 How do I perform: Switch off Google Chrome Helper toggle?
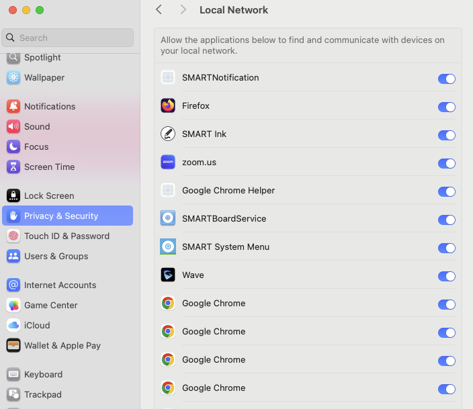pos(446,191)
